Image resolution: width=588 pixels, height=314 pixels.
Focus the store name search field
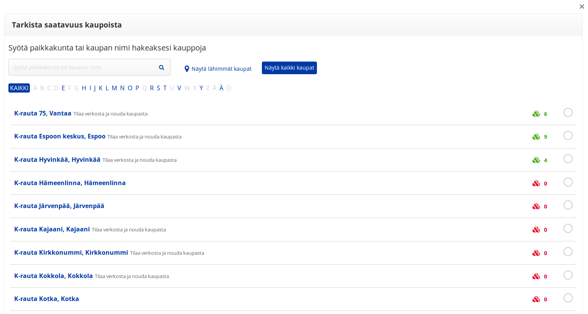pos(89,67)
